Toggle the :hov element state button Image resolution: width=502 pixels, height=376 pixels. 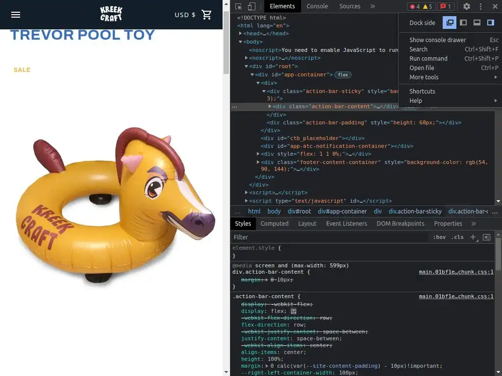click(439, 237)
